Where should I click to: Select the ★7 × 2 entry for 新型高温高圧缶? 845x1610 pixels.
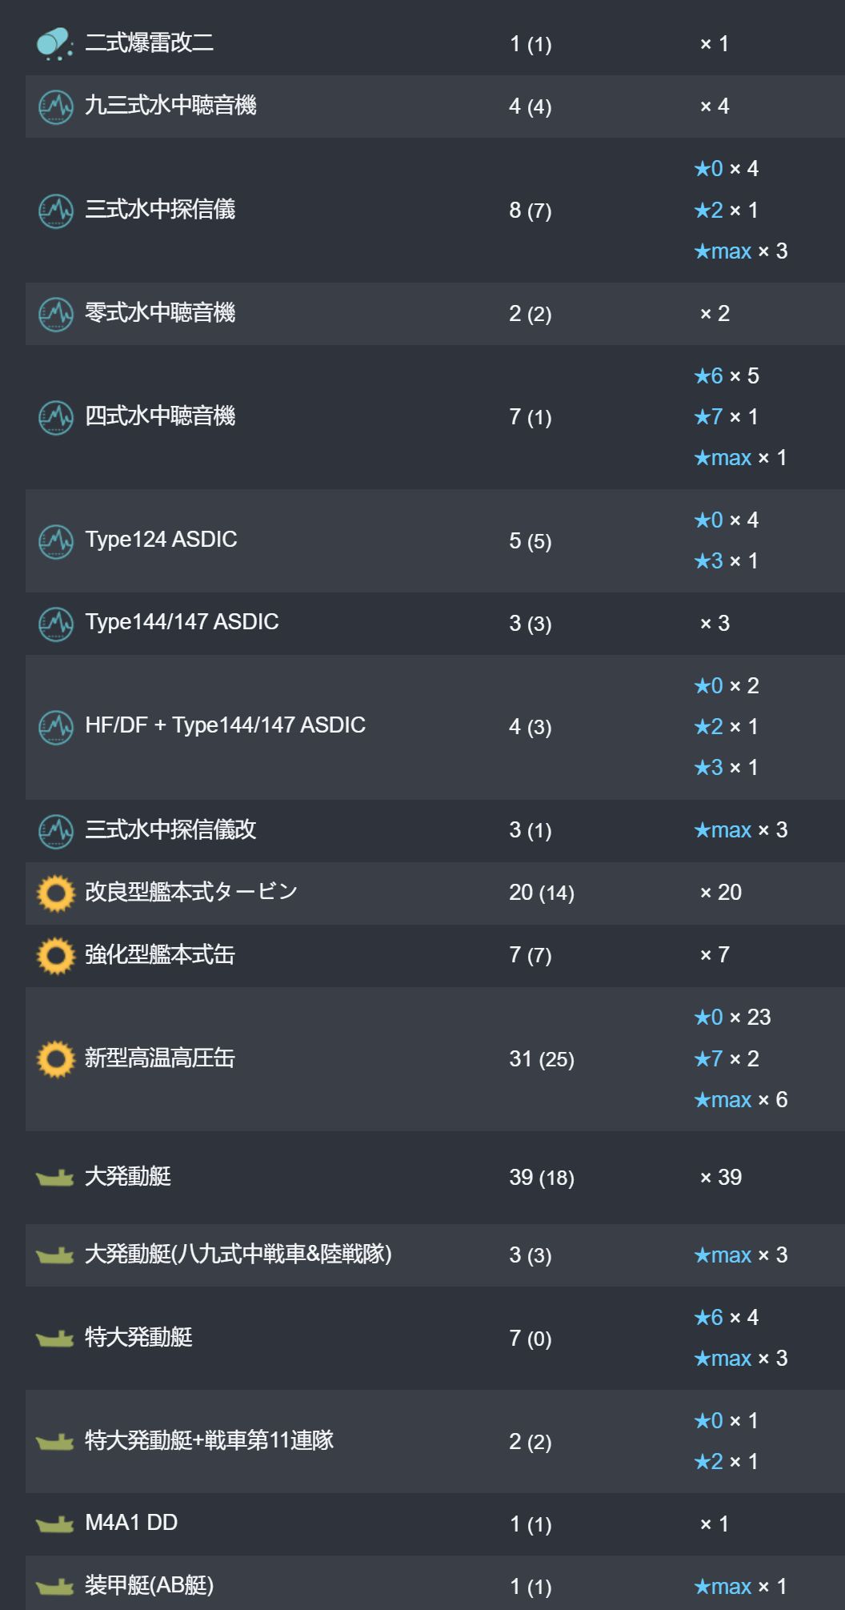pyautogui.click(x=727, y=1058)
